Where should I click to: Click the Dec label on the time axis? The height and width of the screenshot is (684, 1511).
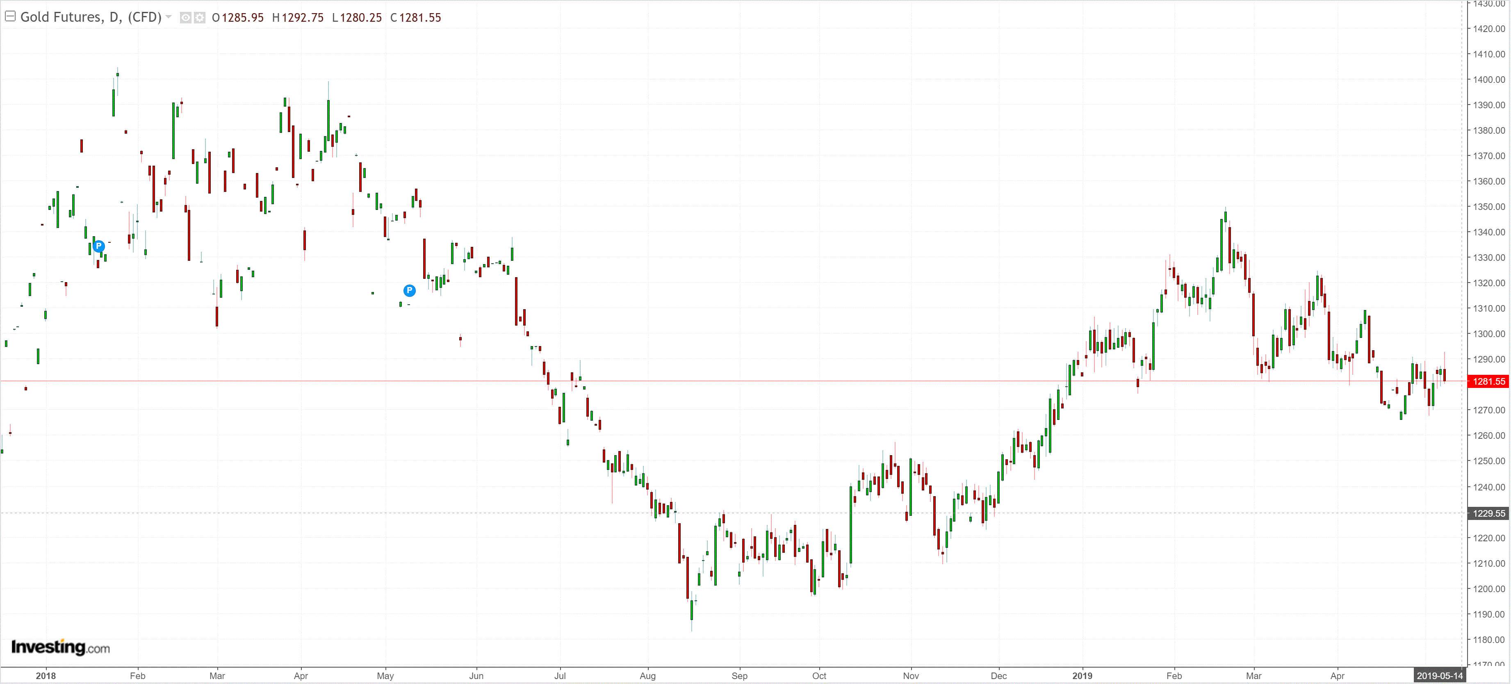(x=998, y=676)
